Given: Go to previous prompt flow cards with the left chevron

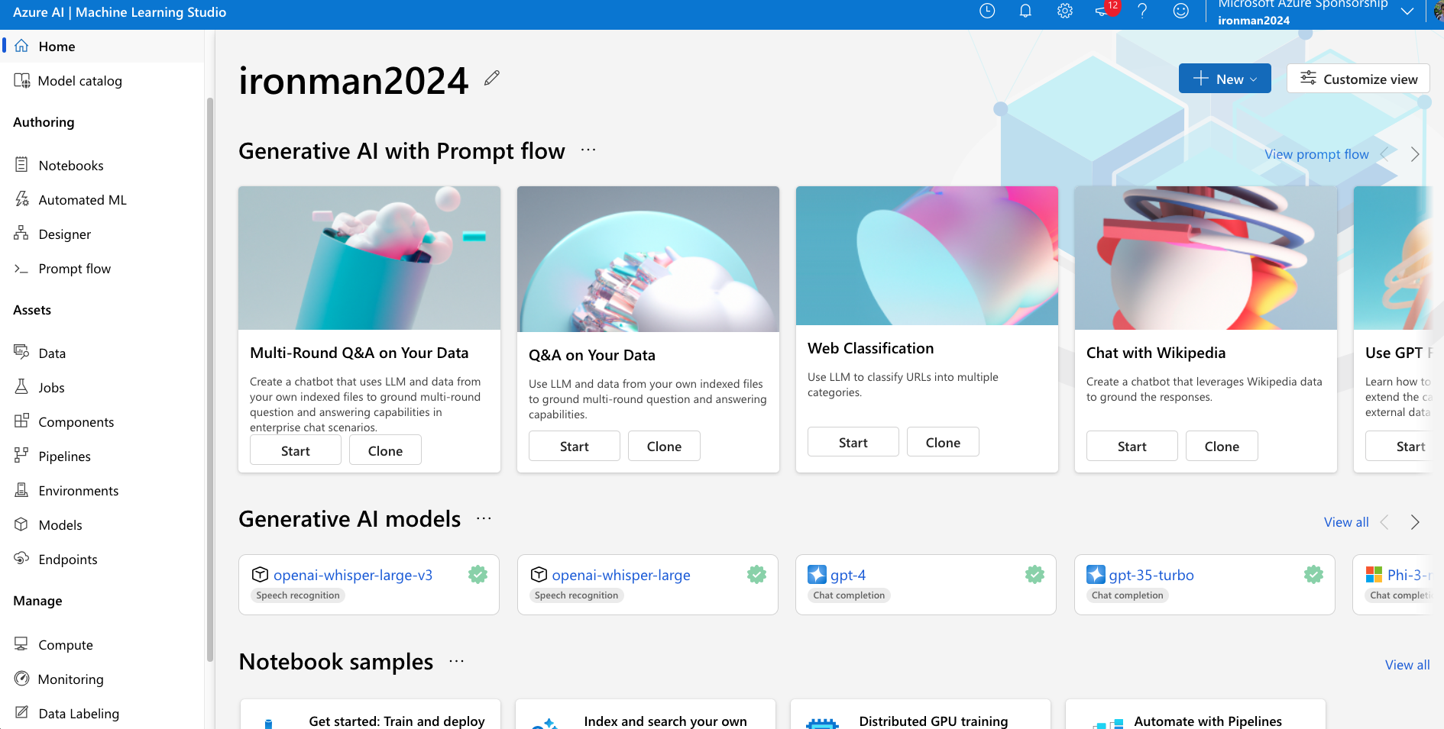Looking at the screenshot, I should [1384, 154].
